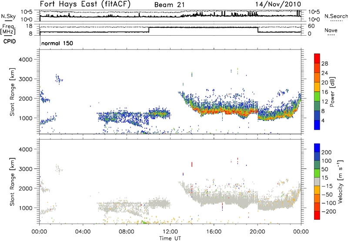Screen dimensions: 348x241
Task: Click the bright blue bottom segment of the Power colorbar
Action: pos(317,125)
